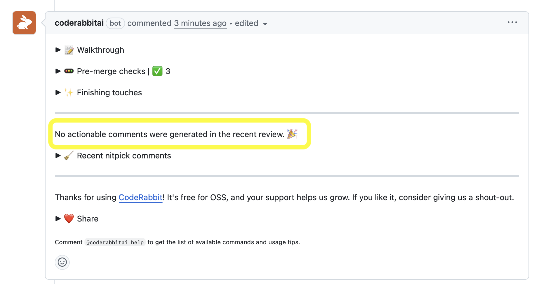Click the broom icon beside nitpick comments
Viewport: 536px width, 284px height.
(x=69, y=156)
